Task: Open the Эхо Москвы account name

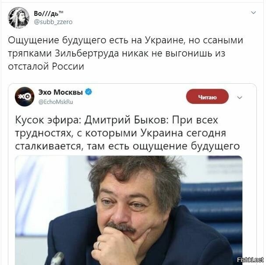Action: click(x=60, y=92)
